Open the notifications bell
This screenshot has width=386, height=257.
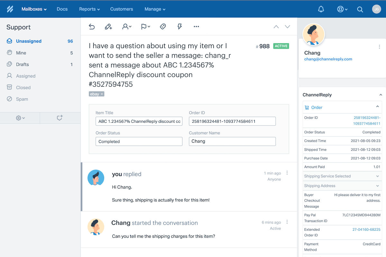point(321,9)
